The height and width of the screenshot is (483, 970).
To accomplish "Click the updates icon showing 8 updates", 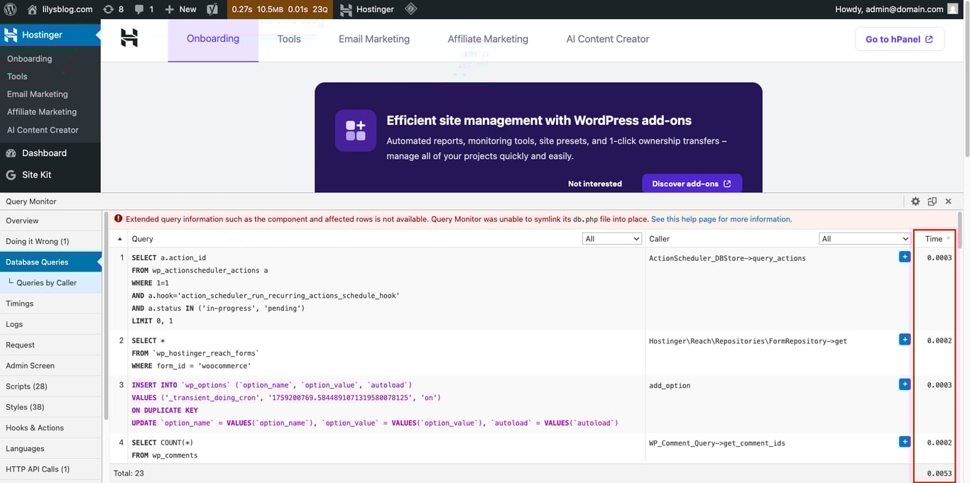I will 112,9.
